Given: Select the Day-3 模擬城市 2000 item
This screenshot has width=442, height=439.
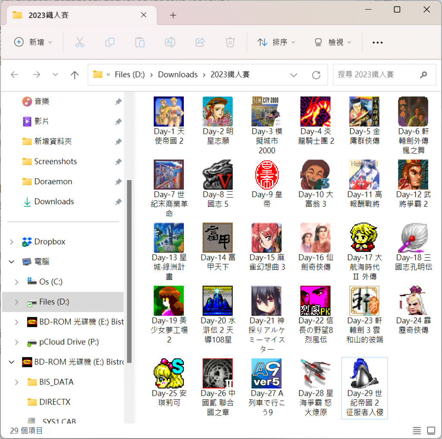Looking at the screenshot, I should (x=267, y=125).
